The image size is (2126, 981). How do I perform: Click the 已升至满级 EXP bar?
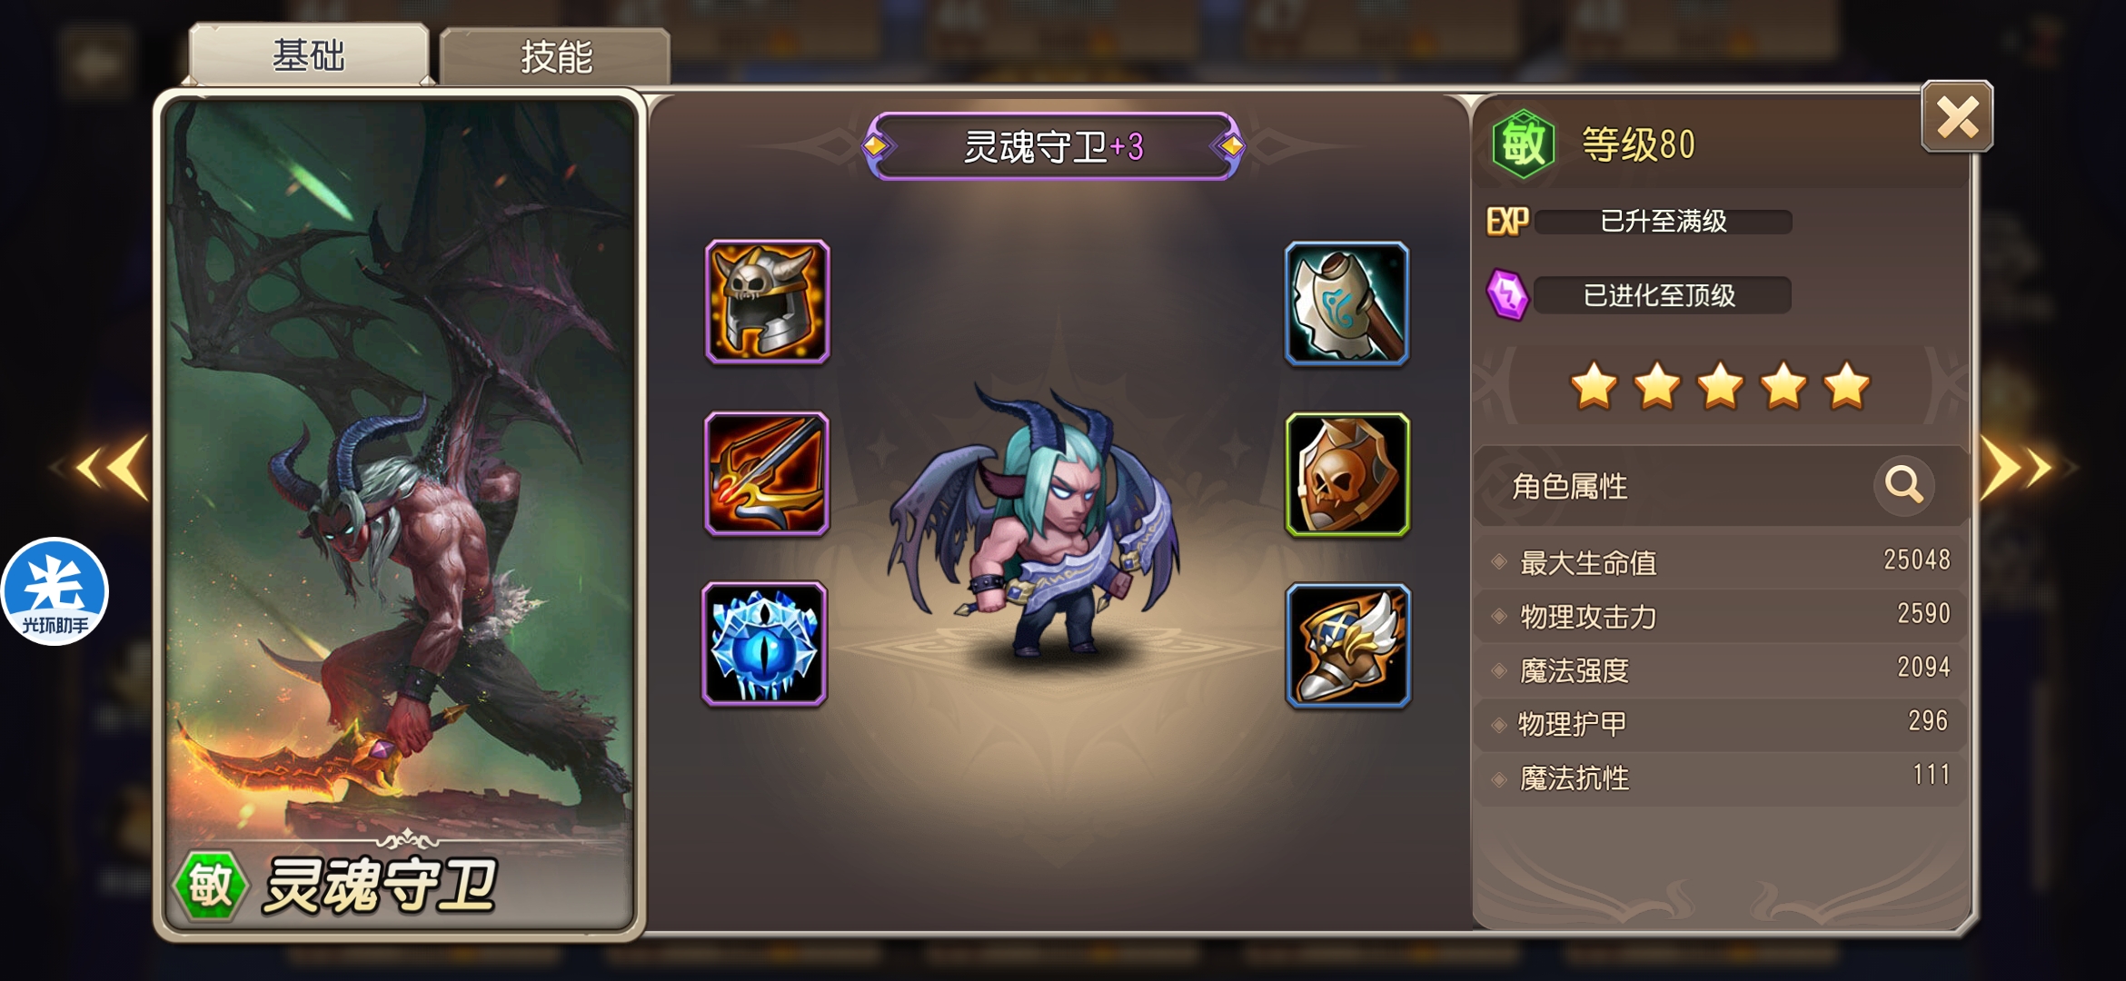click(x=1664, y=222)
